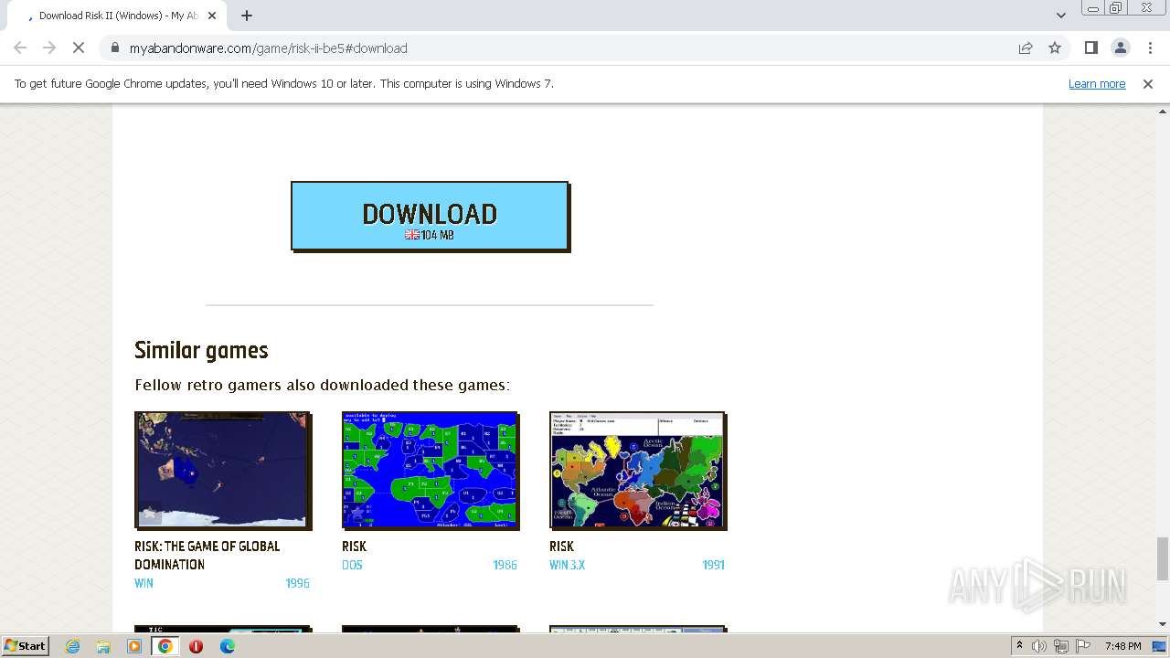Open the Windows Start menu

click(26, 645)
